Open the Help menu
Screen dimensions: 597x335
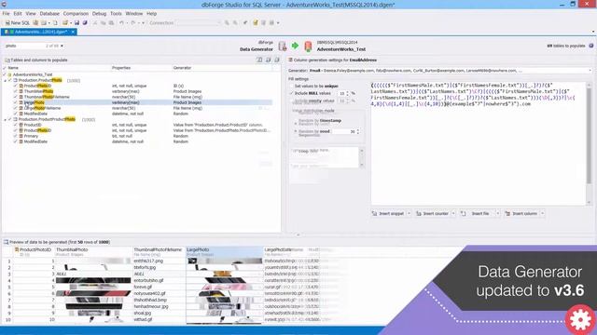(x=151, y=14)
